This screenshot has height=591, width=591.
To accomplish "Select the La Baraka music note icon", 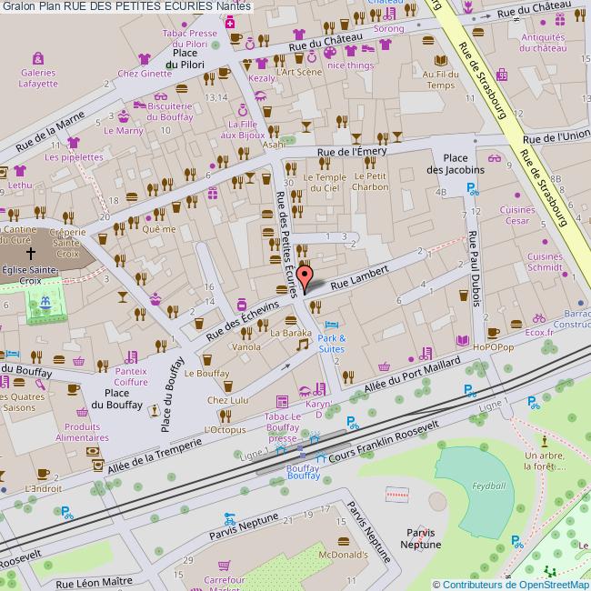I will (x=303, y=345).
